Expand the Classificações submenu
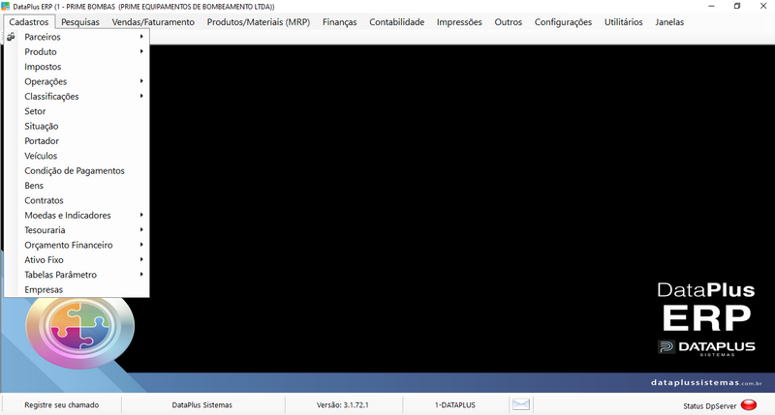This screenshot has width=775, height=415. 77,96
